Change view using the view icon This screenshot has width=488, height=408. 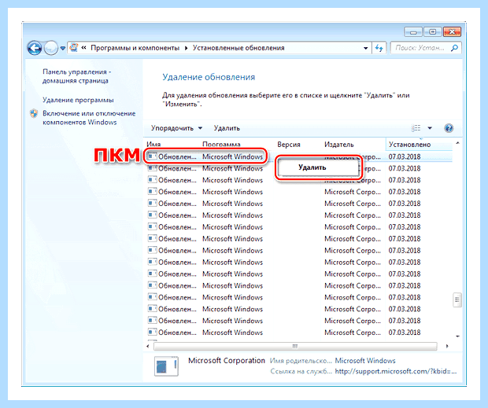(416, 128)
